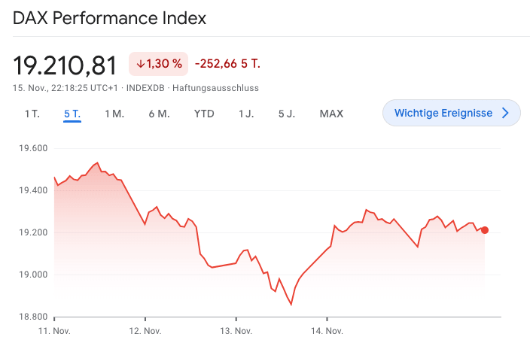Open the Wichtige Ereignisse button
The height and width of the screenshot is (349, 530).
coord(451,113)
